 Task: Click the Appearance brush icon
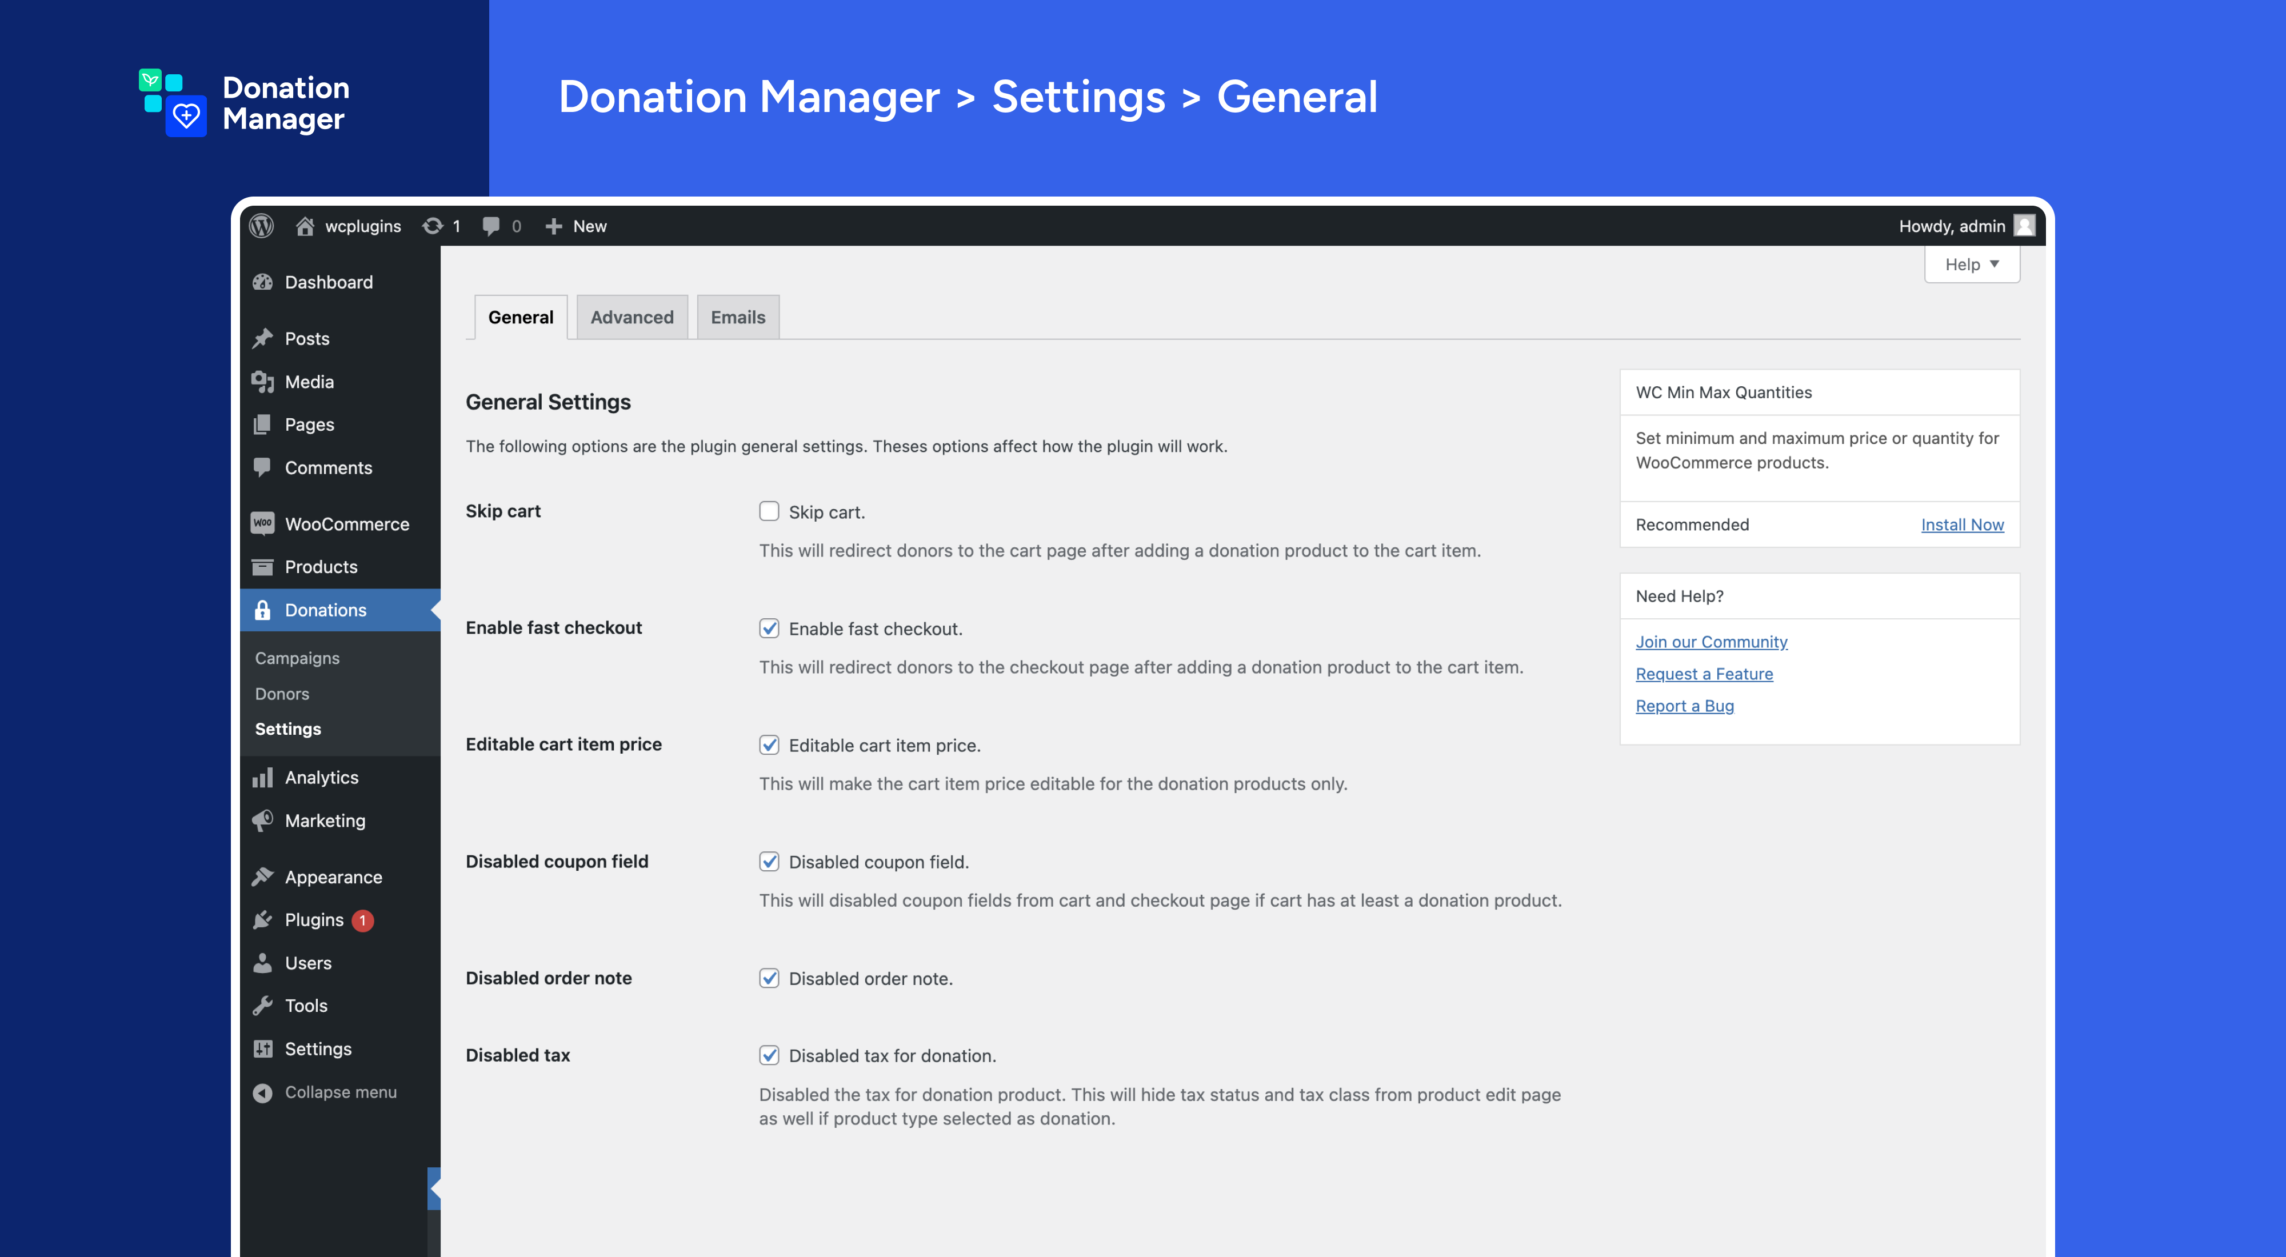tap(263, 876)
